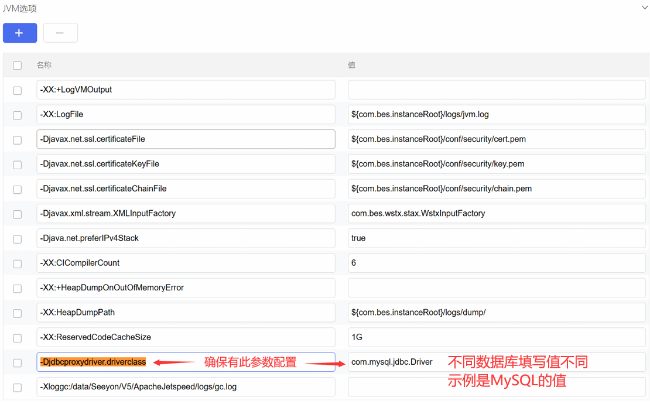
Task: Collapse the JVM选项 section chevron
Action: point(644,8)
